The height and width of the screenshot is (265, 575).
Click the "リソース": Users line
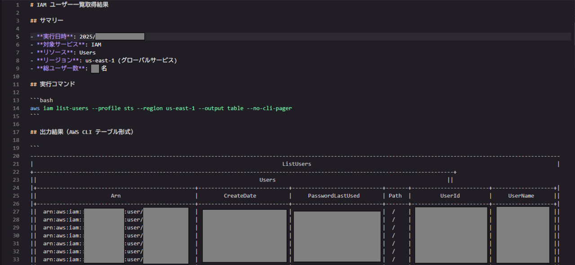click(x=63, y=52)
